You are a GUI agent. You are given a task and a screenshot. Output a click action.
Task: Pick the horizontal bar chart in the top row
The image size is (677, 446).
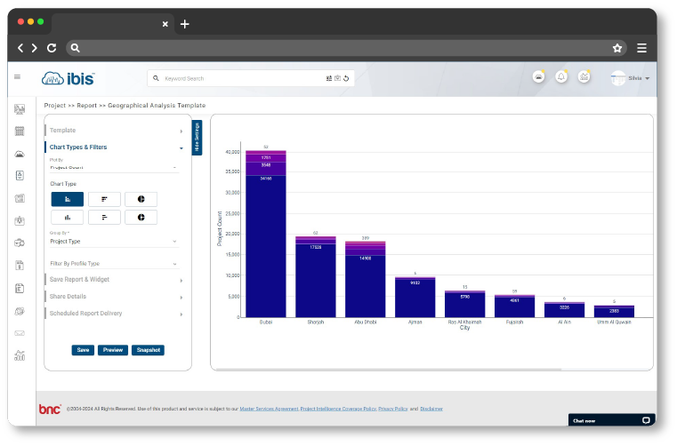[x=104, y=200]
